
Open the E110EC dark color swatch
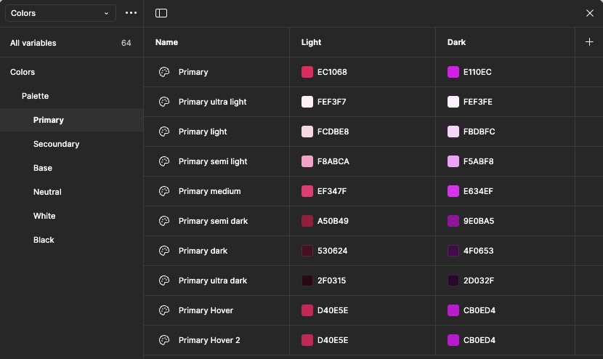coord(453,72)
